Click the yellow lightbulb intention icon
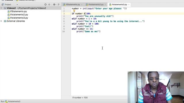The height and width of the screenshot is (103, 184). 74,11
